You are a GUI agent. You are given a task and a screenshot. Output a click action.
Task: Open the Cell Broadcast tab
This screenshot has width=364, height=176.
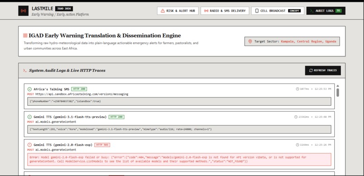tap(278, 11)
